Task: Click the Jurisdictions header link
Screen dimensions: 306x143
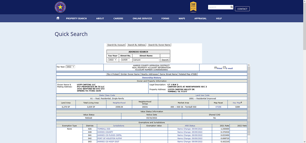Action: pyautogui.click(x=119, y=126)
